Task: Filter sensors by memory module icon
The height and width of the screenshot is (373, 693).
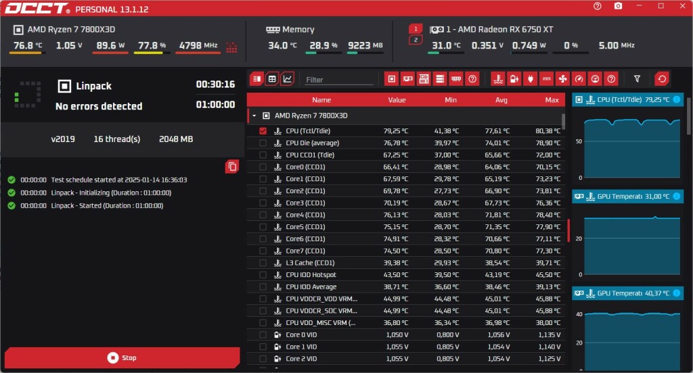Action: (456, 79)
